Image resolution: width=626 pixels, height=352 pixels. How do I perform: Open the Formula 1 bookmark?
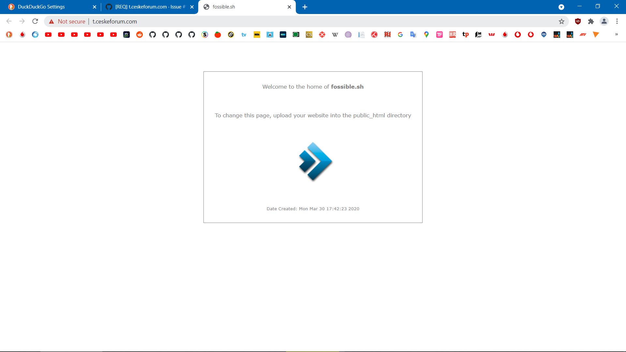click(x=583, y=35)
